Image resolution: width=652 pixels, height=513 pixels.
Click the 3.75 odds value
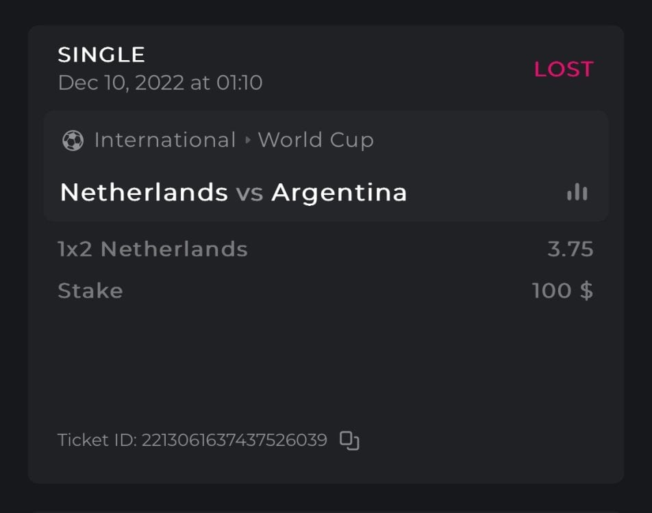click(570, 250)
